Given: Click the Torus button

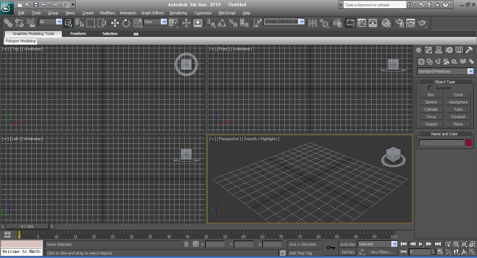Looking at the screenshot, I should tap(431, 117).
